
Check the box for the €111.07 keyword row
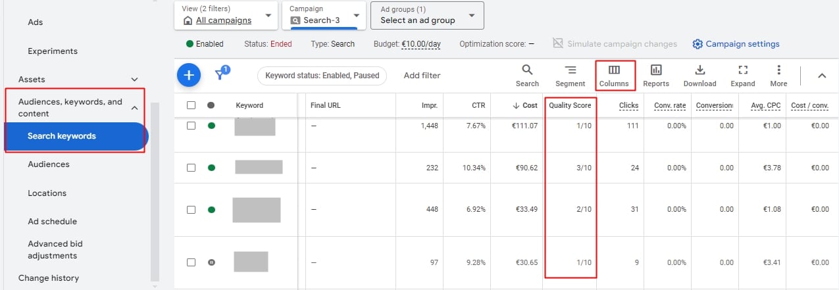click(191, 126)
